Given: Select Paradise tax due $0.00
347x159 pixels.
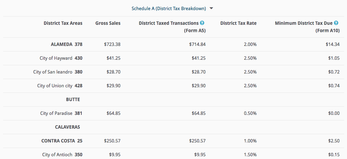Looking at the screenshot, I should [333, 113].
